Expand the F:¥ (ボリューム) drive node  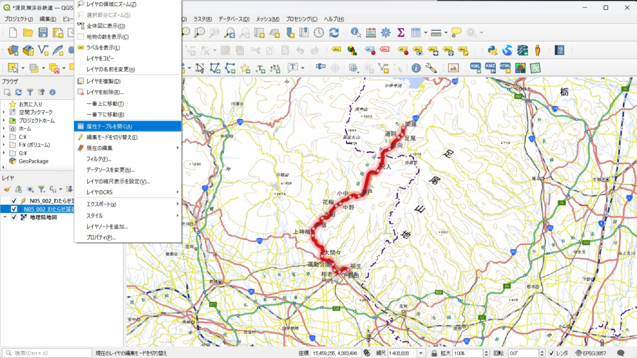click(x=4, y=145)
